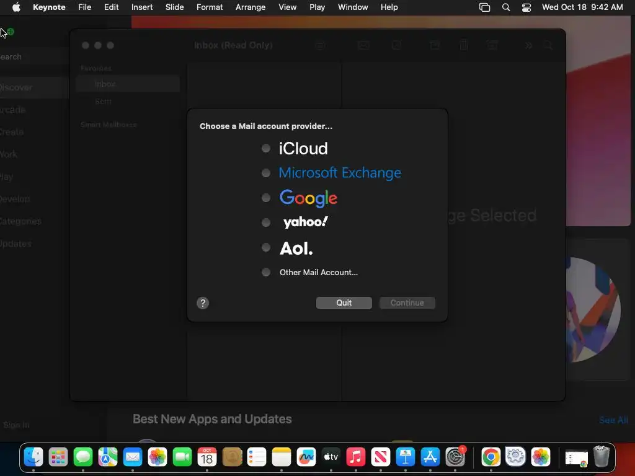Viewport: 635px width, 476px height.
Task: Click the Mail toolbar search icon
Action: click(x=548, y=46)
